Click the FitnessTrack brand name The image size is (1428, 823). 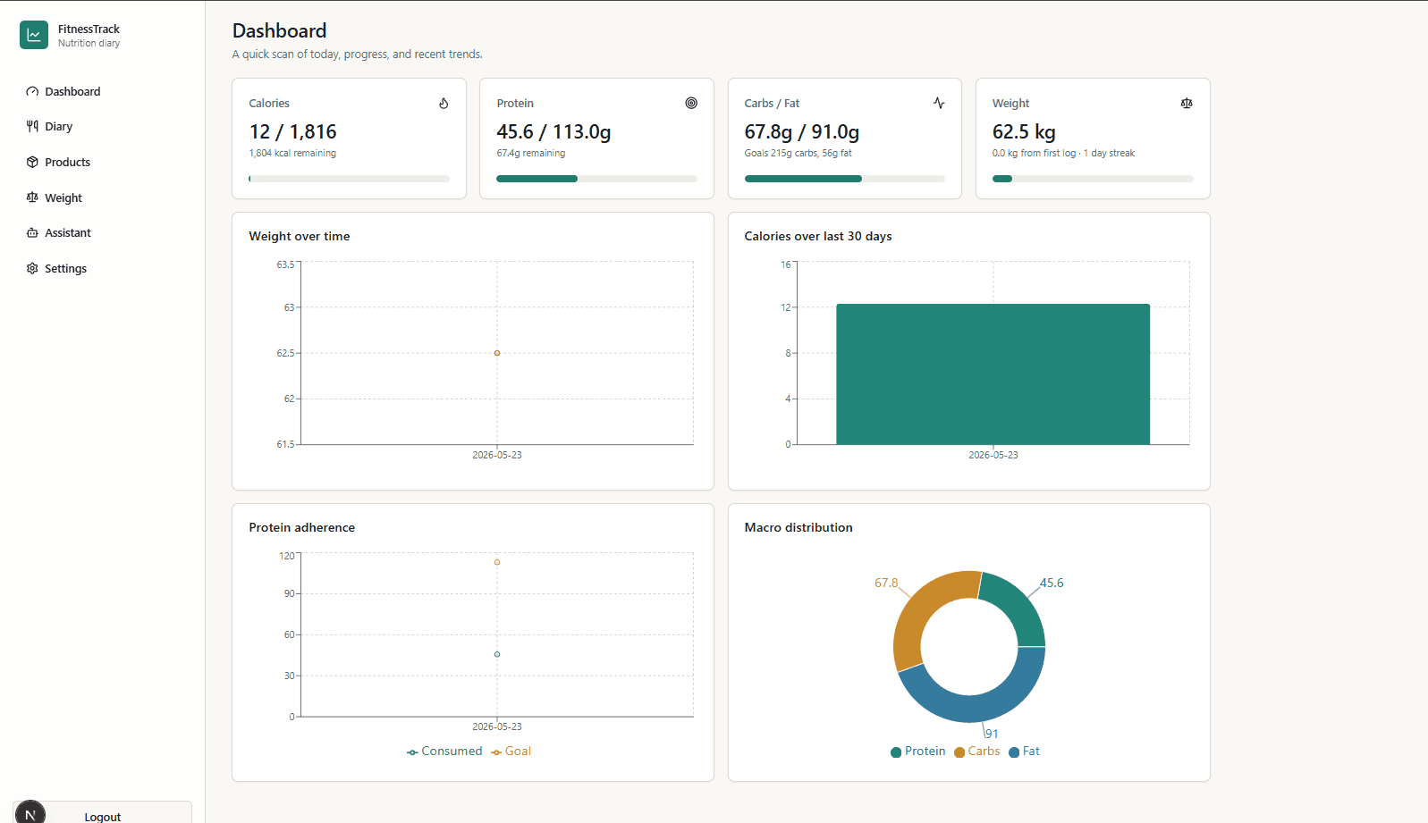click(89, 29)
